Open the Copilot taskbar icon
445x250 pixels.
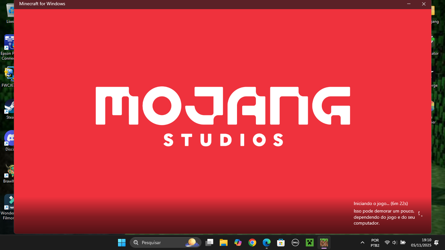tap(238, 243)
